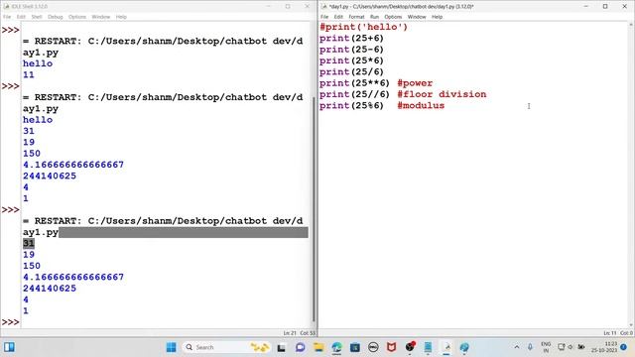Click the print(25*6) code line
635x357 pixels.
coord(351,60)
